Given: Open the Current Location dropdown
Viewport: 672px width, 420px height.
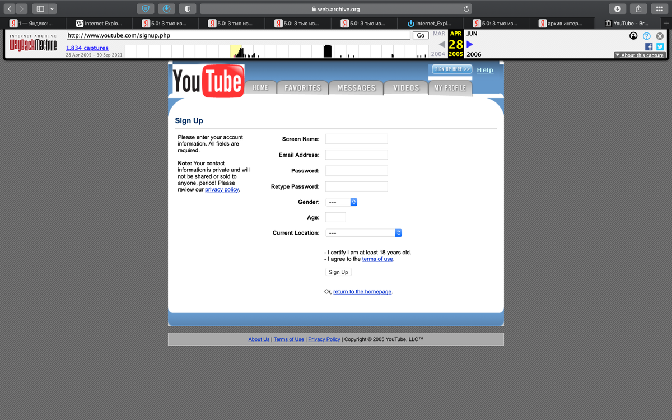Looking at the screenshot, I should 363,233.
